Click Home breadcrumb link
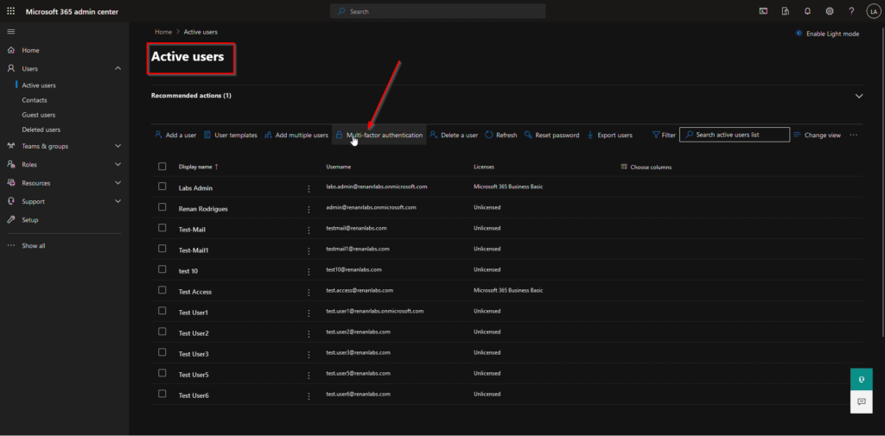The image size is (885, 436). tap(163, 32)
